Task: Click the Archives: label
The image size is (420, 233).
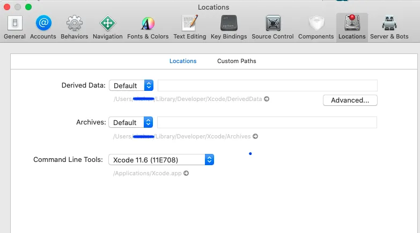Action: [91, 122]
